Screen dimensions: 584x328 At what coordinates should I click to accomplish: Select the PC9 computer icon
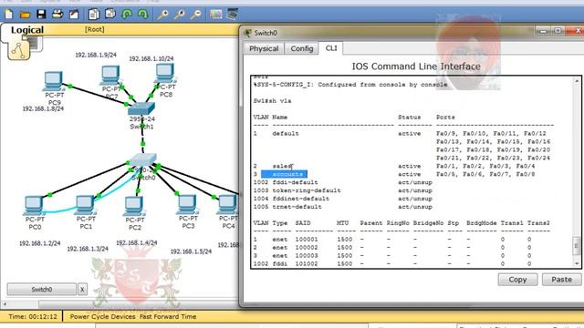coord(54,81)
